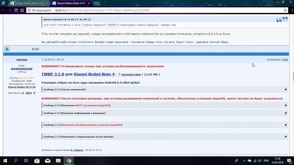Lower reputation with the icon left of 3864

(x=23, y=93)
